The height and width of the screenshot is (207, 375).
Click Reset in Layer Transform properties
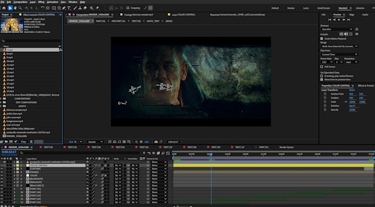(352, 90)
